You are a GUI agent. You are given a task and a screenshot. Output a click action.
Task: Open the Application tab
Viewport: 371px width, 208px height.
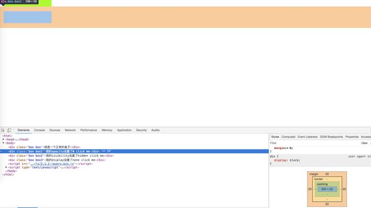pos(124,130)
